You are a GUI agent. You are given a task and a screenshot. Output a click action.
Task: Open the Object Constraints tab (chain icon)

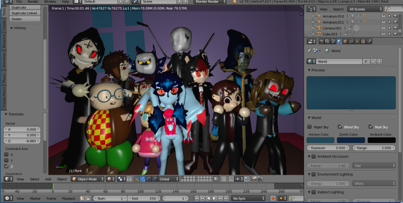click(x=352, y=41)
